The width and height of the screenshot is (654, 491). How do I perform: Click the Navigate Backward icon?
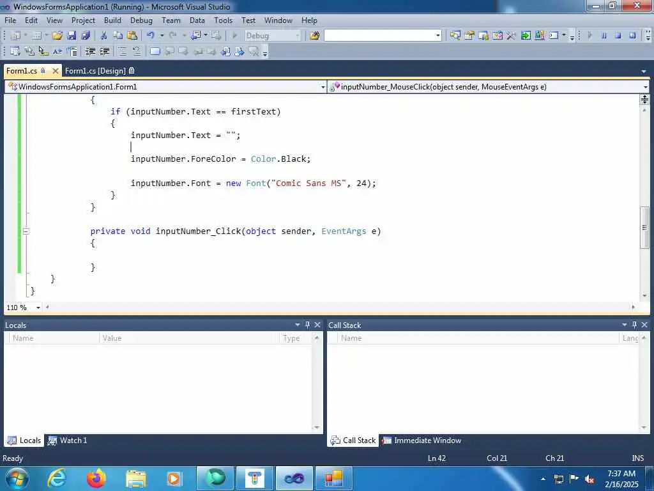[195, 36]
